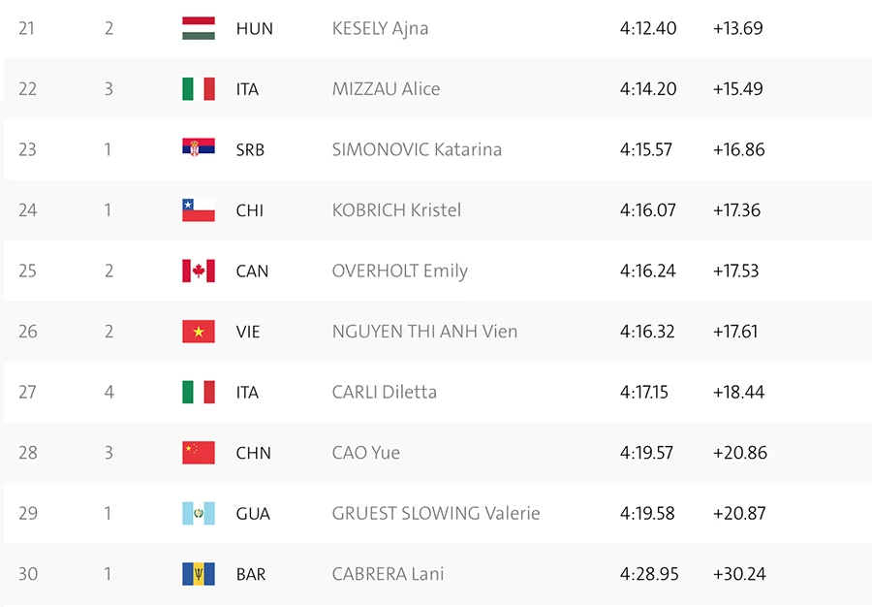Image resolution: width=872 pixels, height=607 pixels.
Task: Click the Serbia flag icon
Action: 199,149
